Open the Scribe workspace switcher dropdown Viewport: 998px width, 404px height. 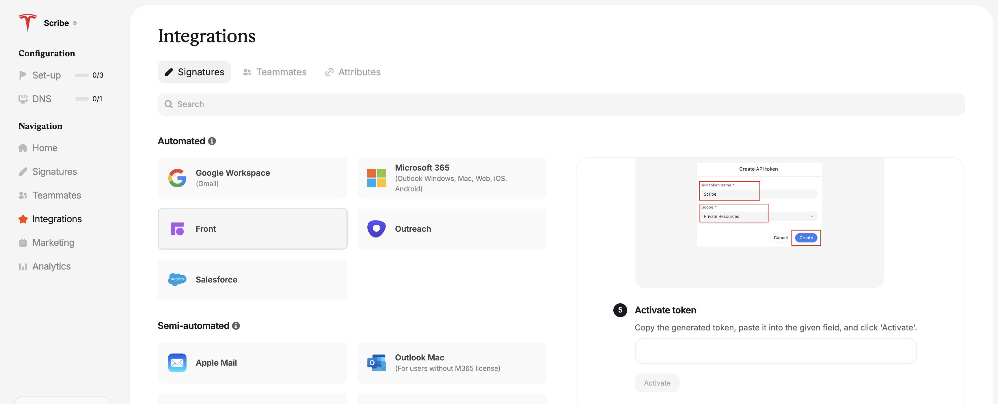click(x=60, y=23)
